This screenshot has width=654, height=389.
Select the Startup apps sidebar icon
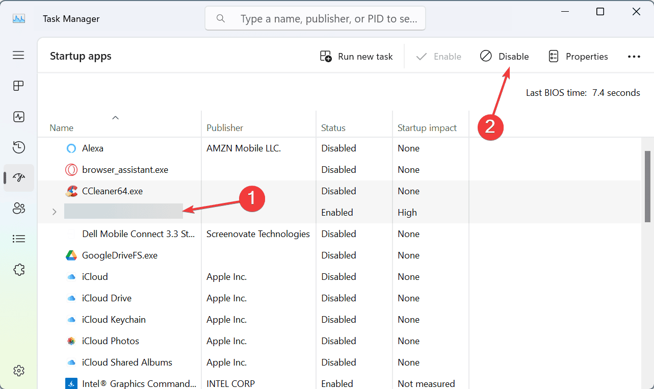(19, 178)
